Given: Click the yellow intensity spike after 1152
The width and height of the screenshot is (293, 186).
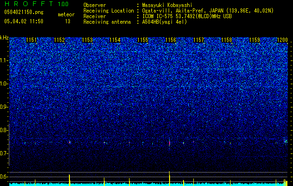Looking at the screenshot, I should click(x=69, y=180).
